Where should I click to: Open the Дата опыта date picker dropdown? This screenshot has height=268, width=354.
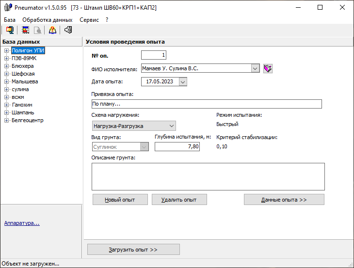pos(183,82)
